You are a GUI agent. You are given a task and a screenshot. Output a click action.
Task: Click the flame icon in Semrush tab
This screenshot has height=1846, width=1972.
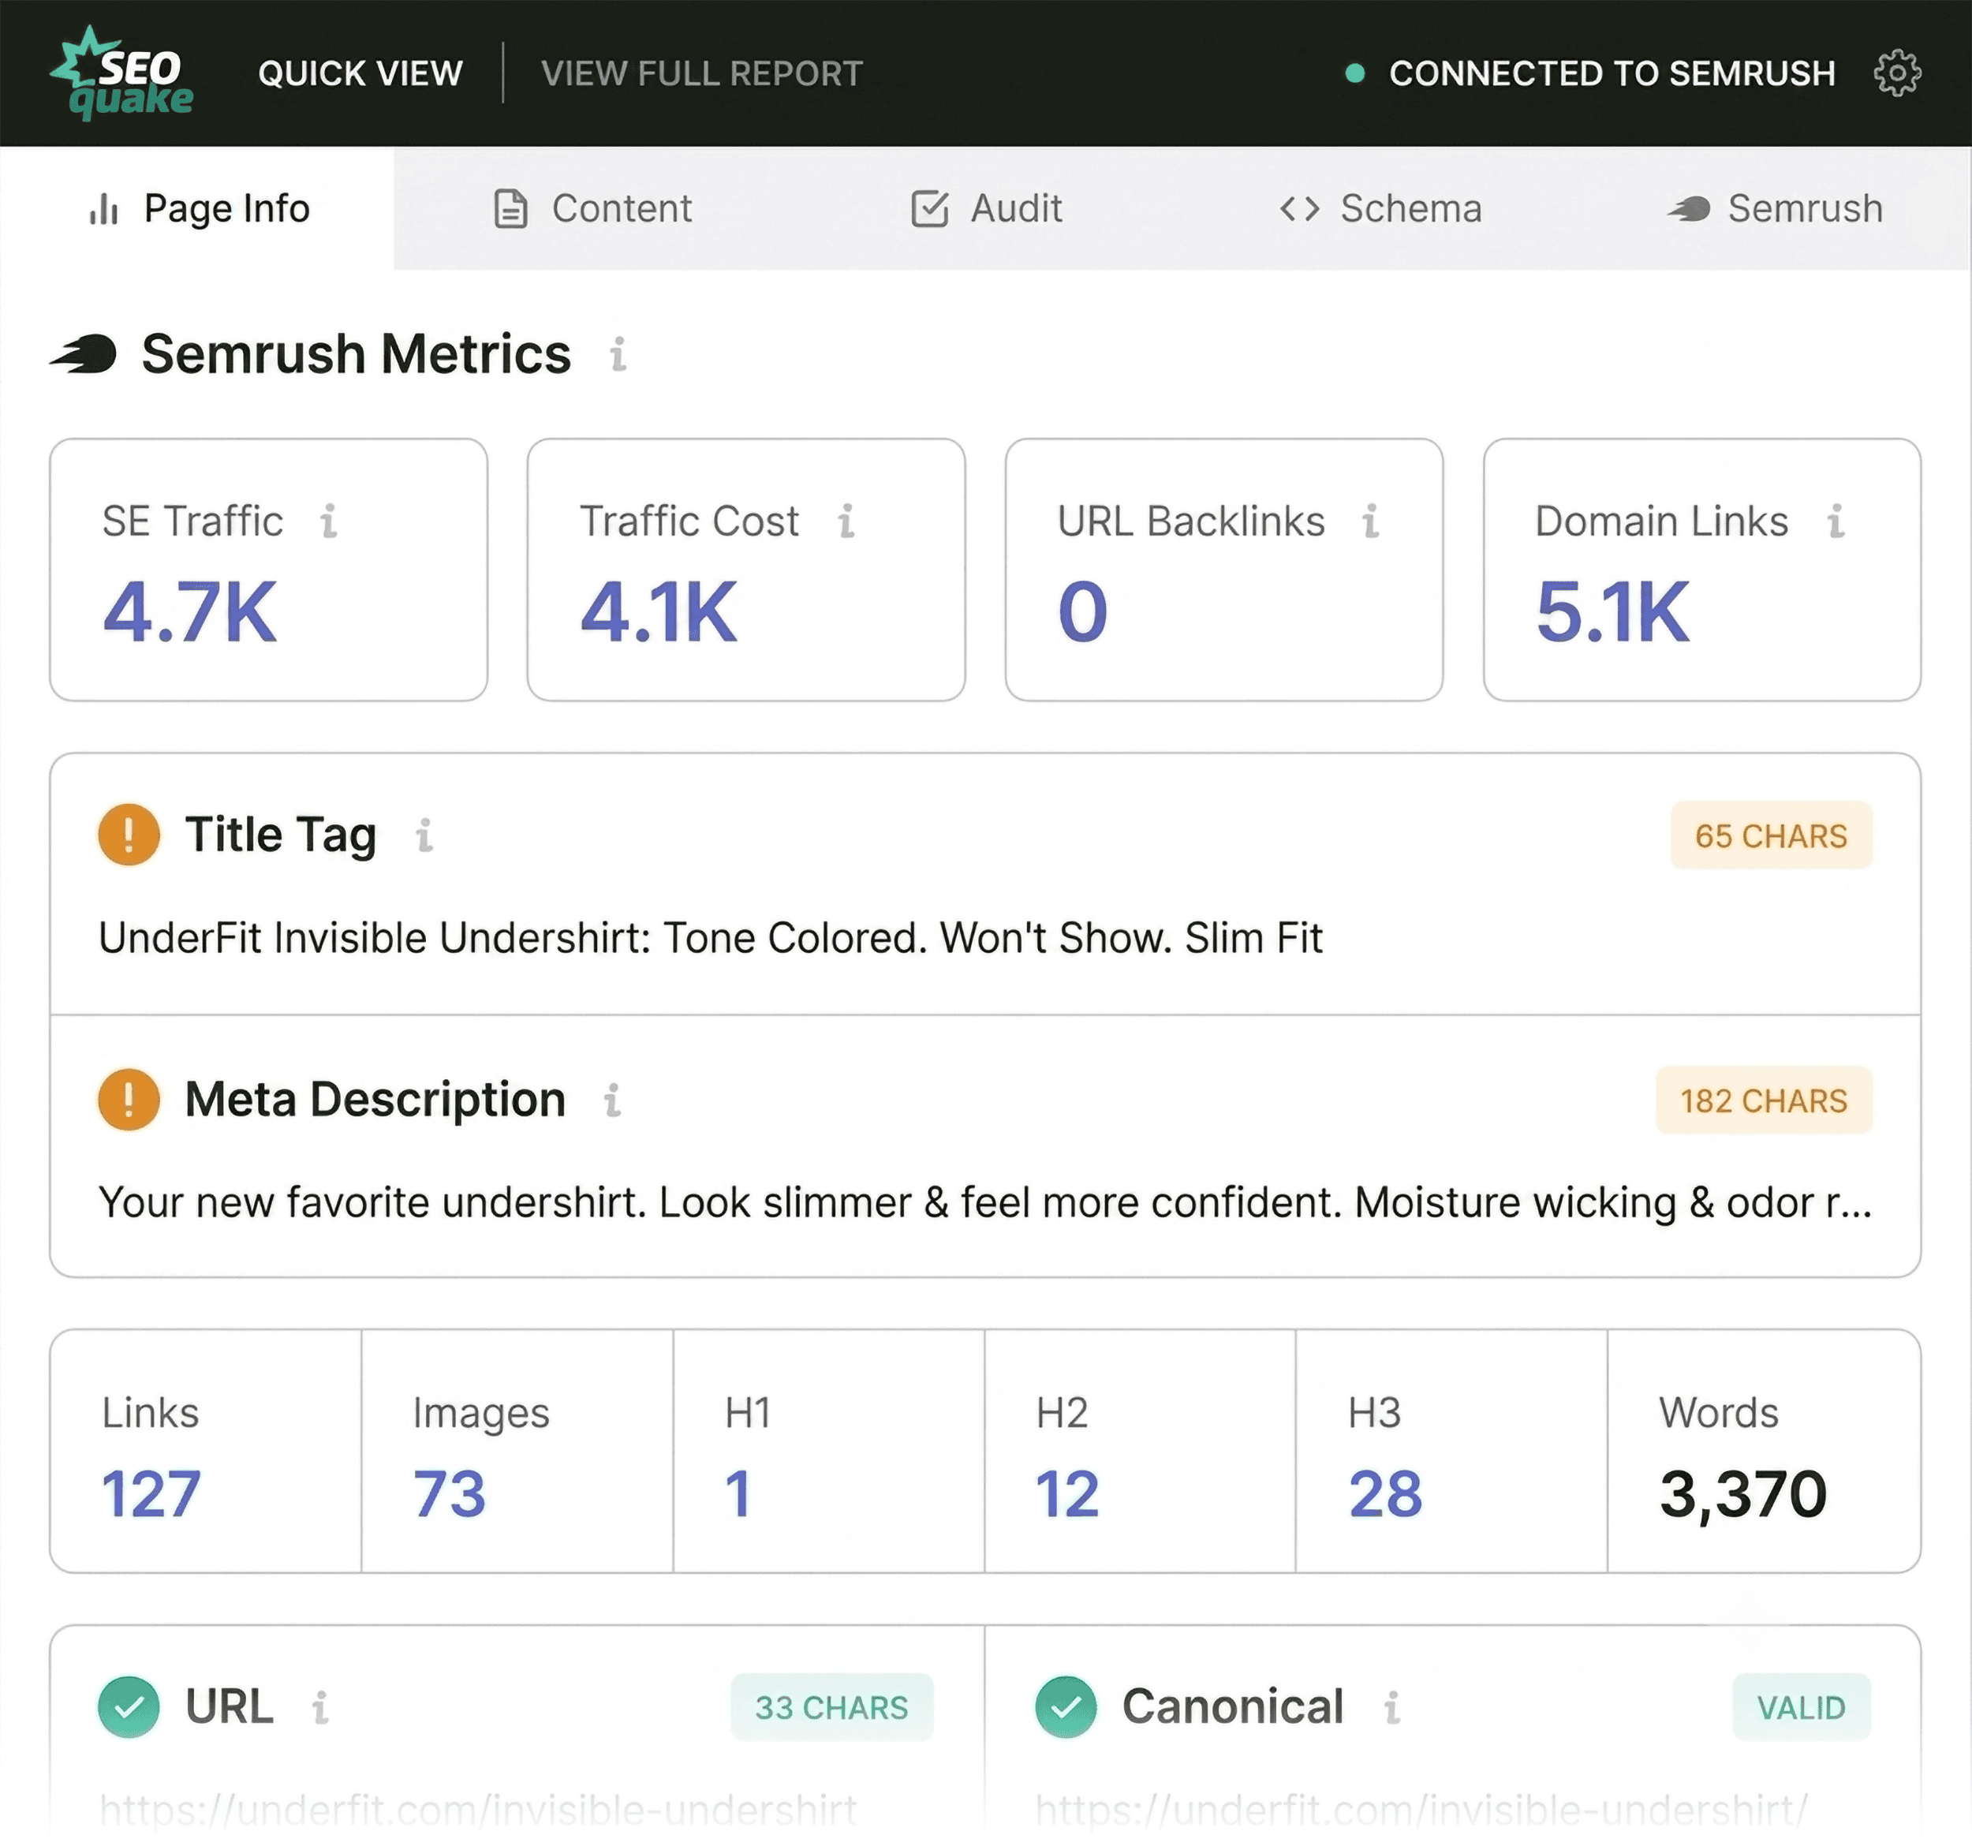(1688, 209)
